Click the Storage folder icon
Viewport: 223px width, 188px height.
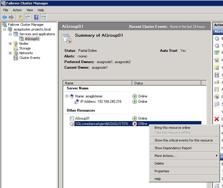click(15, 48)
